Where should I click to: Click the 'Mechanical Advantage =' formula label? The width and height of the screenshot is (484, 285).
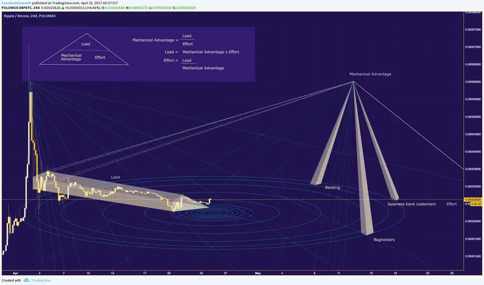[155, 40]
